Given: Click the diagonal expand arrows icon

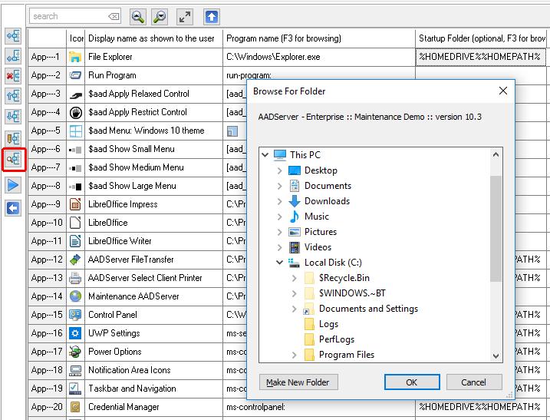Looking at the screenshot, I should 185,16.
